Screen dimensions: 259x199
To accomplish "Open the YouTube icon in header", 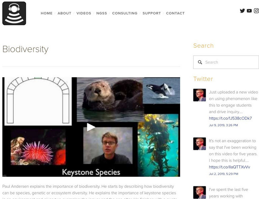I will point(249,11).
